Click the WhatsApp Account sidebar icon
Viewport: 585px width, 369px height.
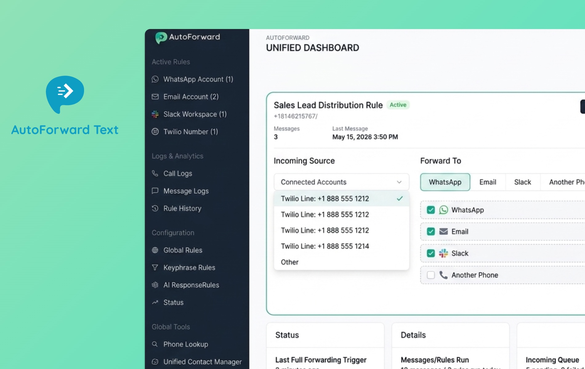tap(155, 79)
